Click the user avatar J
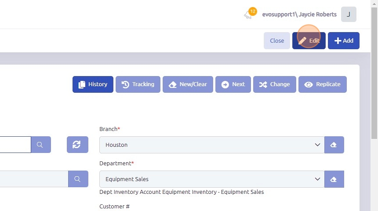Screen dimensions: 378x211 pos(349,15)
